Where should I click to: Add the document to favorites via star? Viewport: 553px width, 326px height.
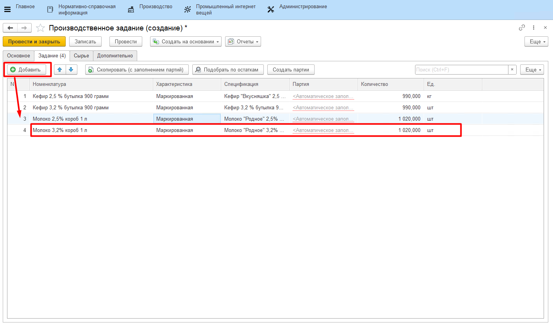tap(40, 28)
